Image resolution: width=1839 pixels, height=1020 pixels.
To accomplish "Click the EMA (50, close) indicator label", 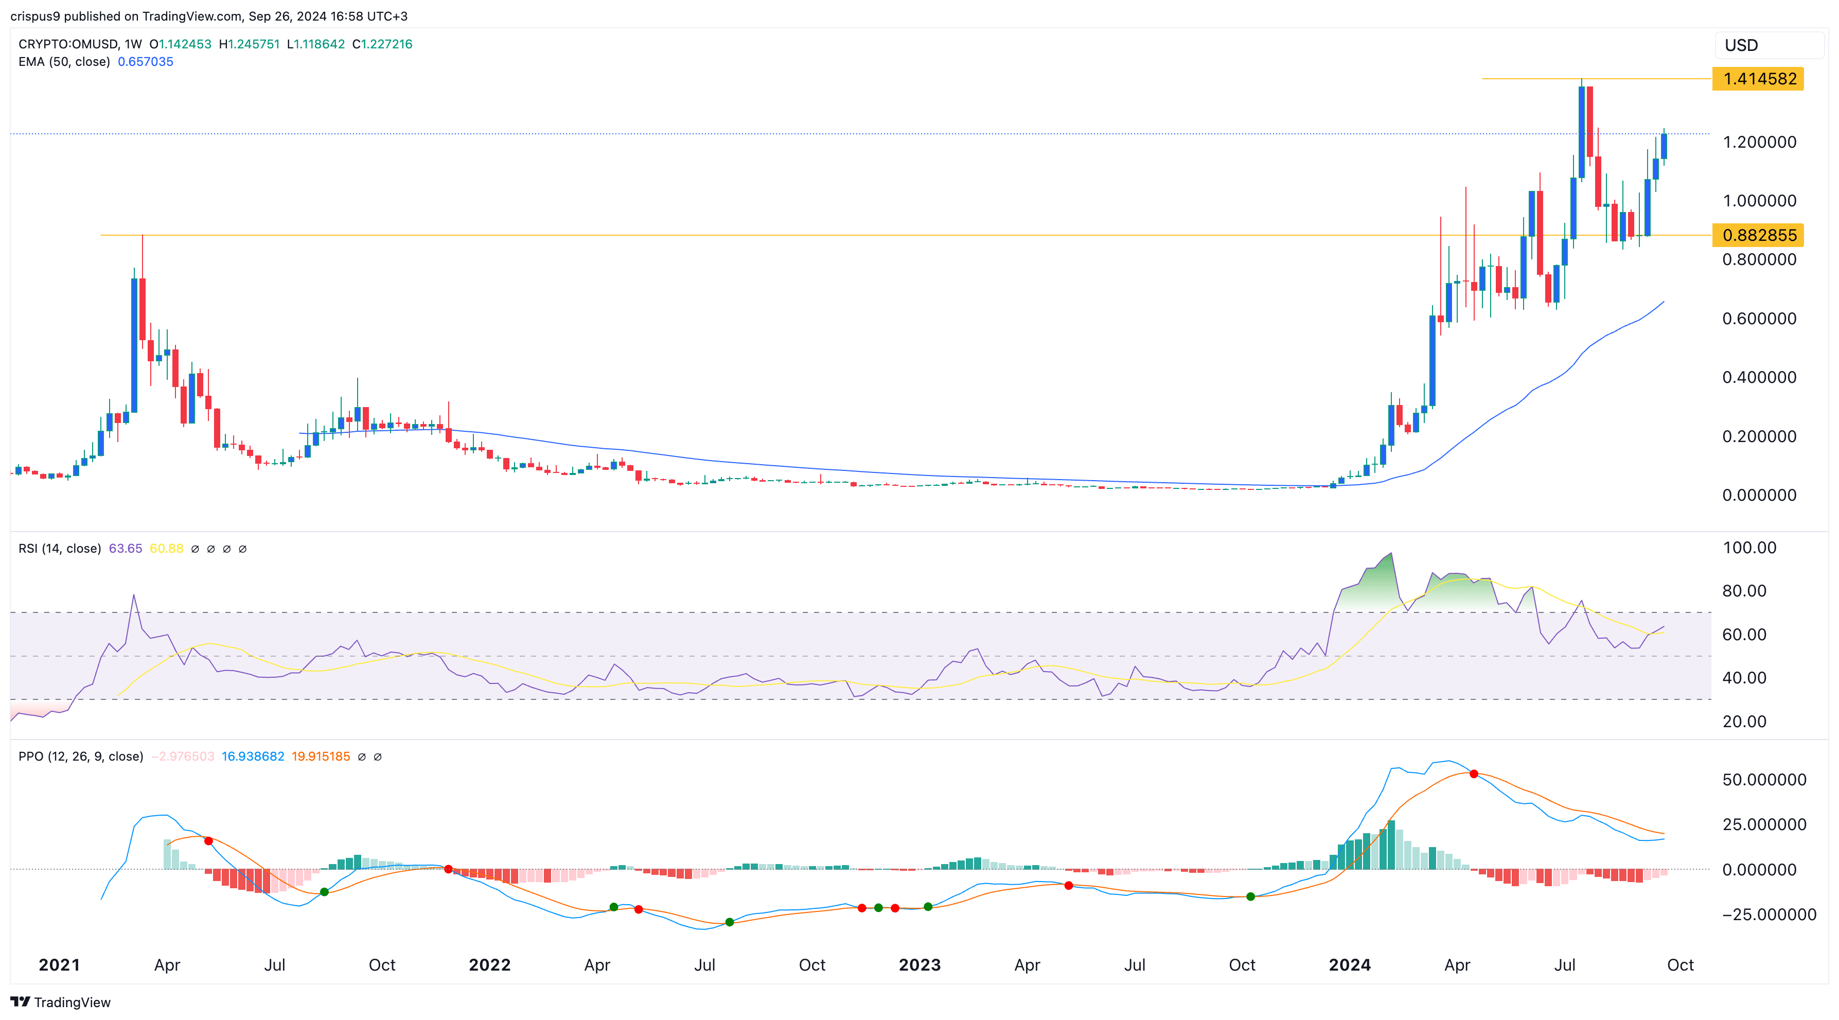I will tap(64, 61).
